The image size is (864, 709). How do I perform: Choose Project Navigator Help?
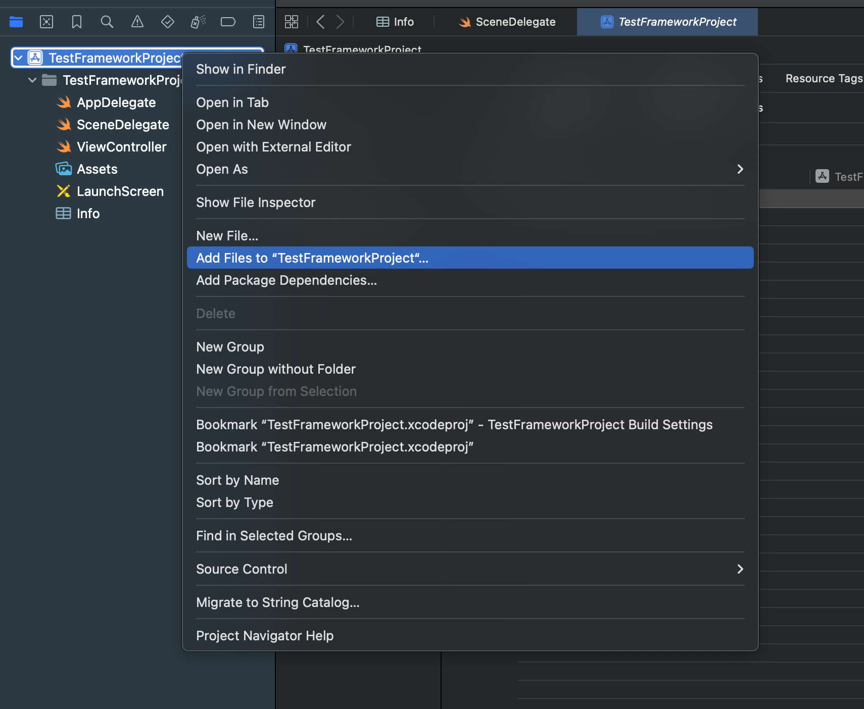[x=470, y=636]
